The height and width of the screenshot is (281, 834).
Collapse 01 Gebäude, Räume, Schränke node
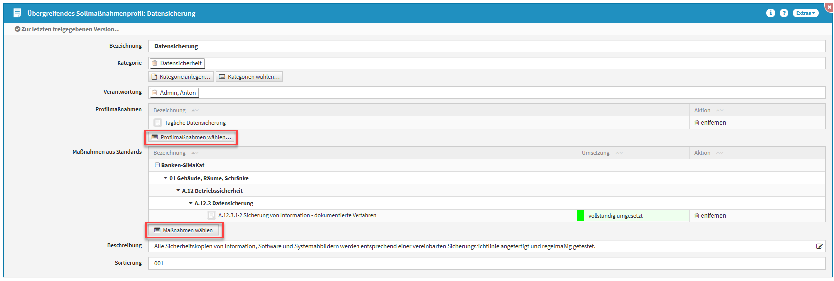tap(165, 178)
